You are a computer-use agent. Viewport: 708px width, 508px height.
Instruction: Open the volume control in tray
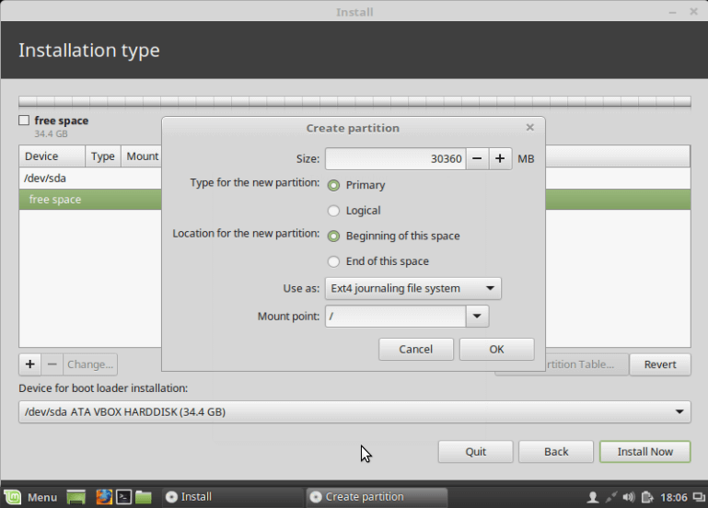629,497
